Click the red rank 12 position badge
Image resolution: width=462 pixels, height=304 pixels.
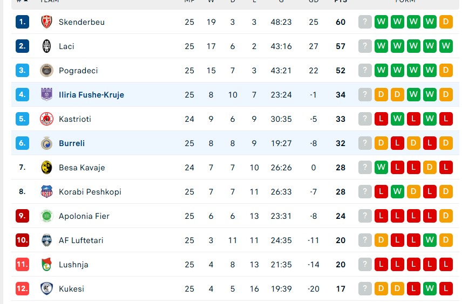(x=22, y=289)
